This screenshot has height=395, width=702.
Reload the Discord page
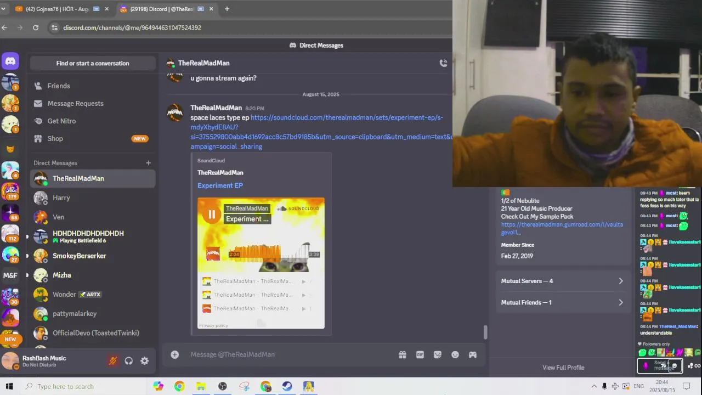pyautogui.click(x=36, y=27)
